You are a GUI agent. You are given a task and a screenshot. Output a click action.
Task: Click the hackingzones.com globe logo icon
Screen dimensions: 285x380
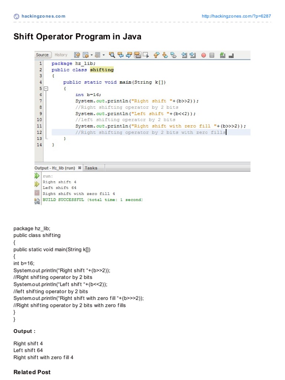(16, 16)
